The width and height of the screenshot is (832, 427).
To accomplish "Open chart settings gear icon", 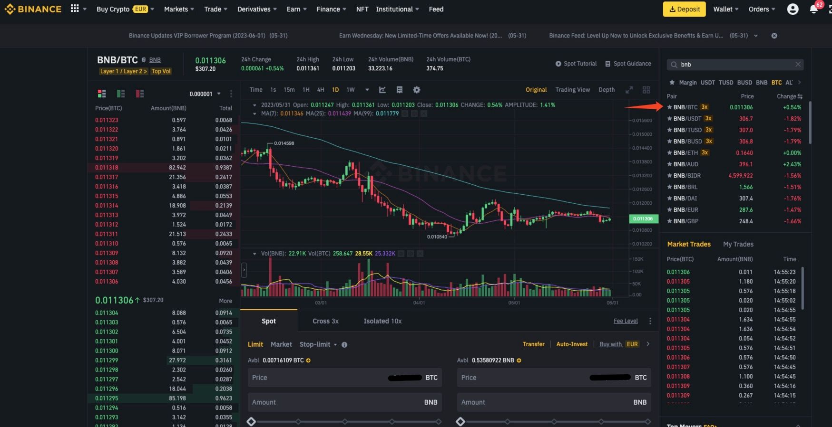I will tap(417, 90).
